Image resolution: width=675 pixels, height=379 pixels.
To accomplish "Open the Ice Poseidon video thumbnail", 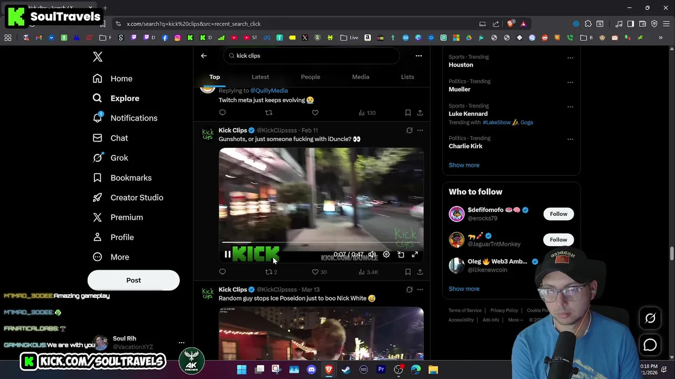I will tap(321, 334).
